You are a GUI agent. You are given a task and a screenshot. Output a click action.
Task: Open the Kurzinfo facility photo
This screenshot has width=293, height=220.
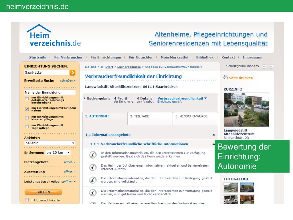[x=246, y=110]
